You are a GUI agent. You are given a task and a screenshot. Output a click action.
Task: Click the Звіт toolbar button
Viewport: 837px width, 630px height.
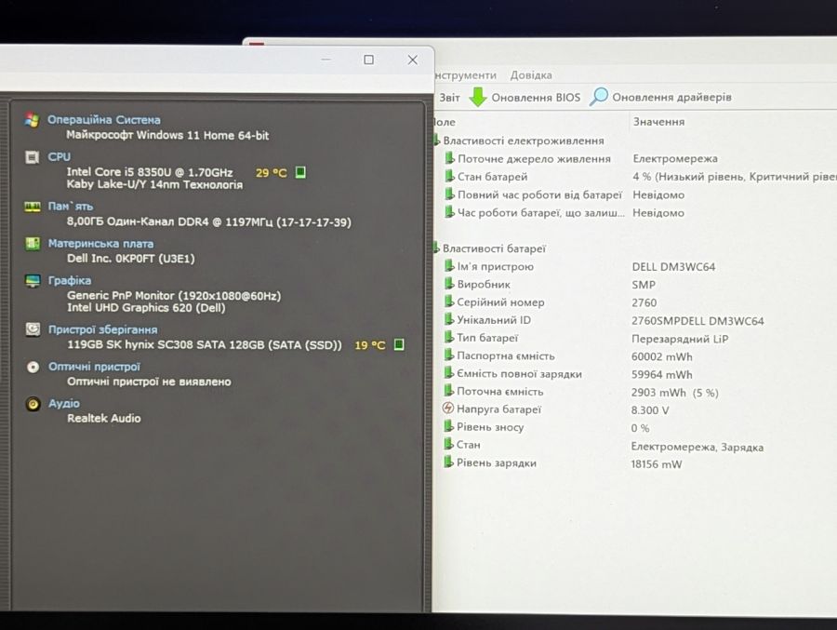449,98
